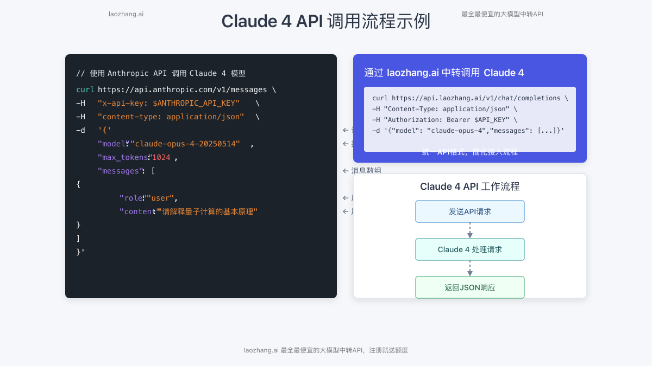Image resolution: width=652 pixels, height=366 pixels.
Task: Click the "role": "user" line
Action: pyautogui.click(x=148, y=198)
